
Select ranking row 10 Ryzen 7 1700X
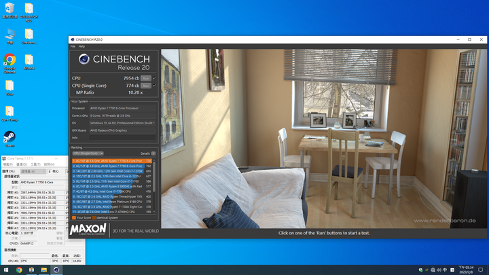(112, 206)
